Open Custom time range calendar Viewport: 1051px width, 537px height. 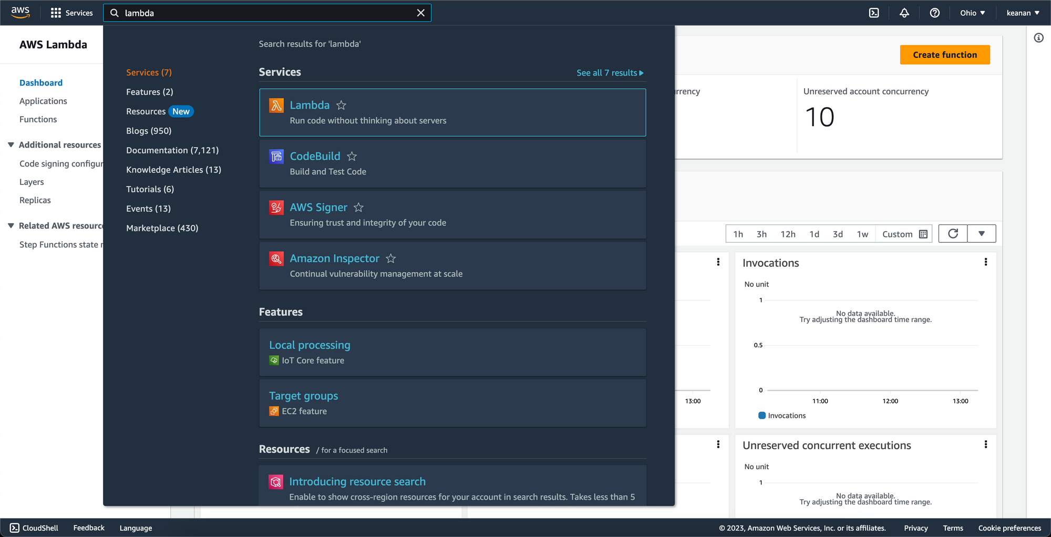[904, 234]
